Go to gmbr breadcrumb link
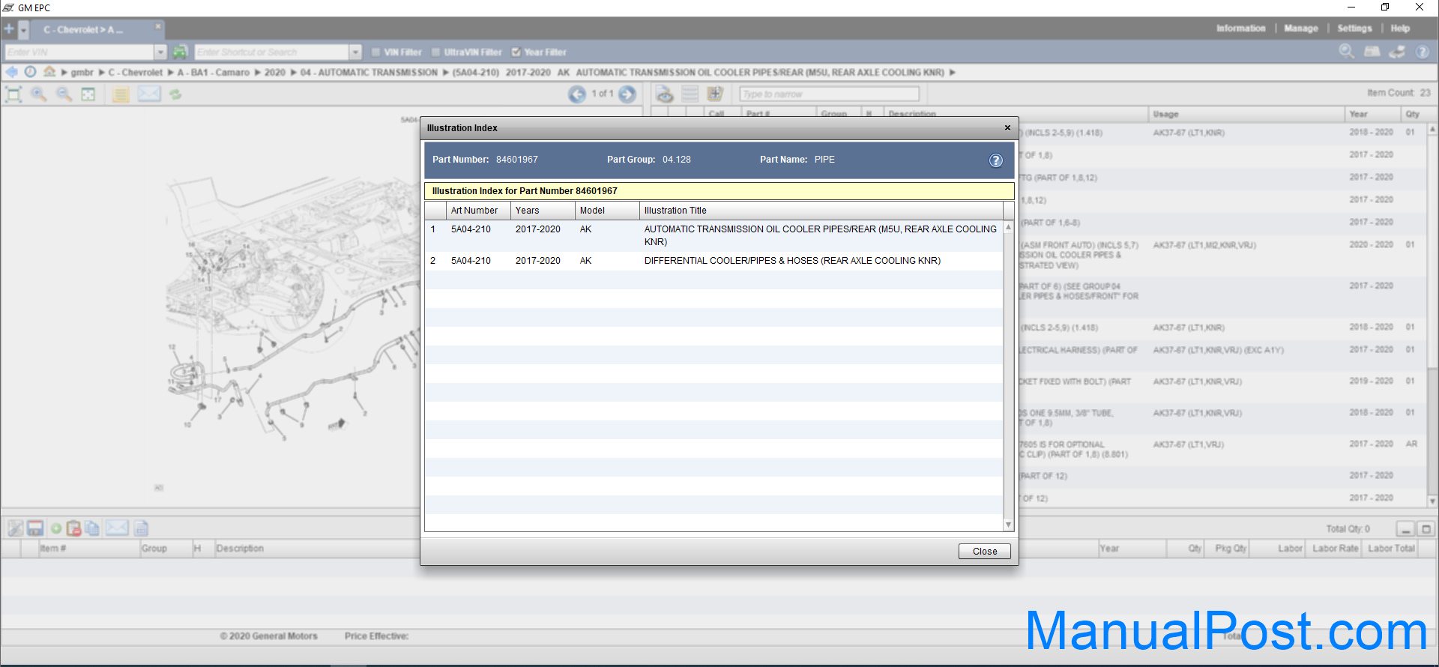The image size is (1439, 667). coord(82,73)
